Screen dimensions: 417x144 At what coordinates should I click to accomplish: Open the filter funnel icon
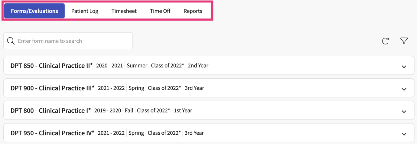[x=404, y=41]
